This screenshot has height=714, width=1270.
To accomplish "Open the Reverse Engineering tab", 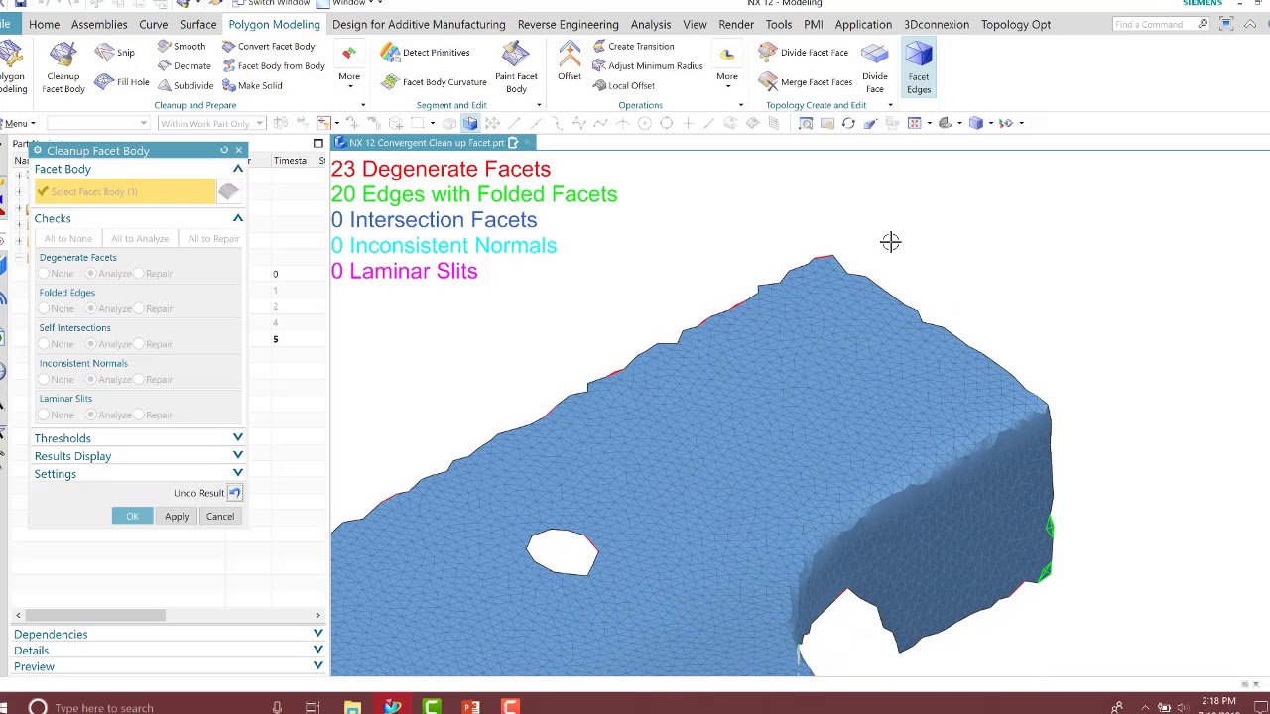I will tap(568, 24).
